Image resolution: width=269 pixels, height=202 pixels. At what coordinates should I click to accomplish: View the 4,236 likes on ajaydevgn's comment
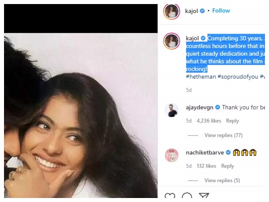tap(209, 121)
